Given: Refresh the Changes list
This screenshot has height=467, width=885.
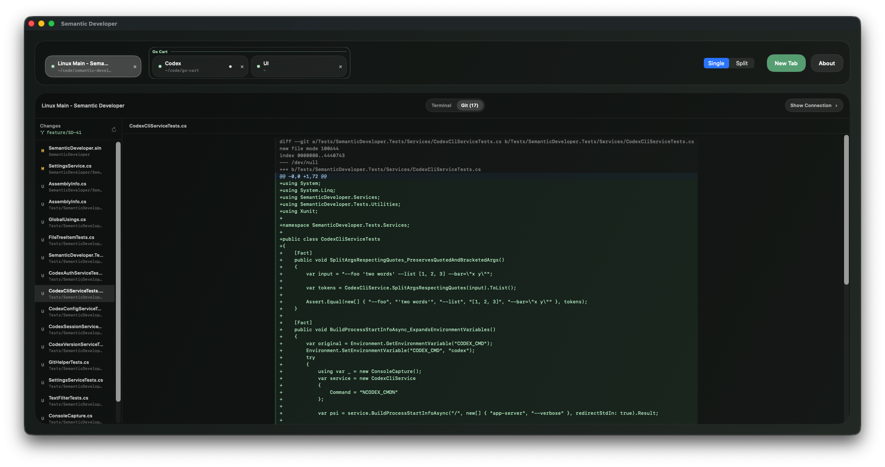Looking at the screenshot, I should 114,129.
